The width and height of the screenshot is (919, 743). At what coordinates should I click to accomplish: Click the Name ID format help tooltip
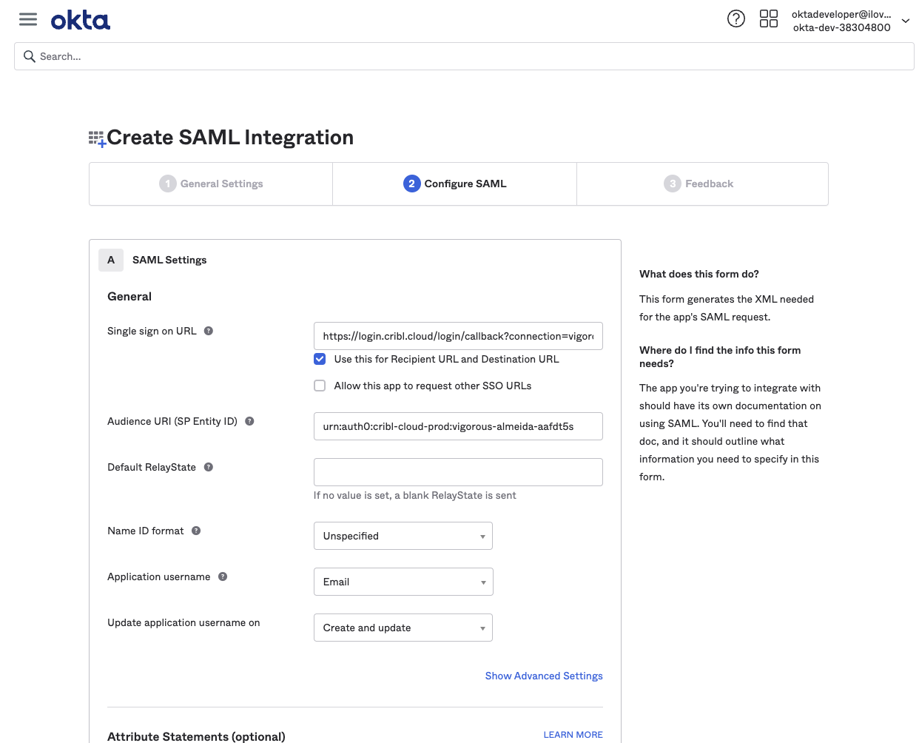coord(195,531)
